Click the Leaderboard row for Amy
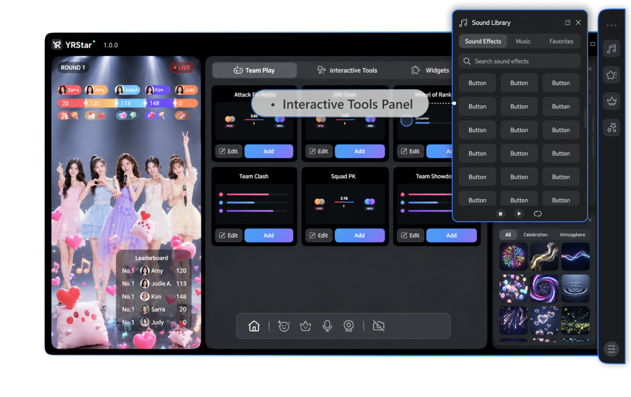The width and height of the screenshot is (631, 397). pyautogui.click(x=154, y=271)
